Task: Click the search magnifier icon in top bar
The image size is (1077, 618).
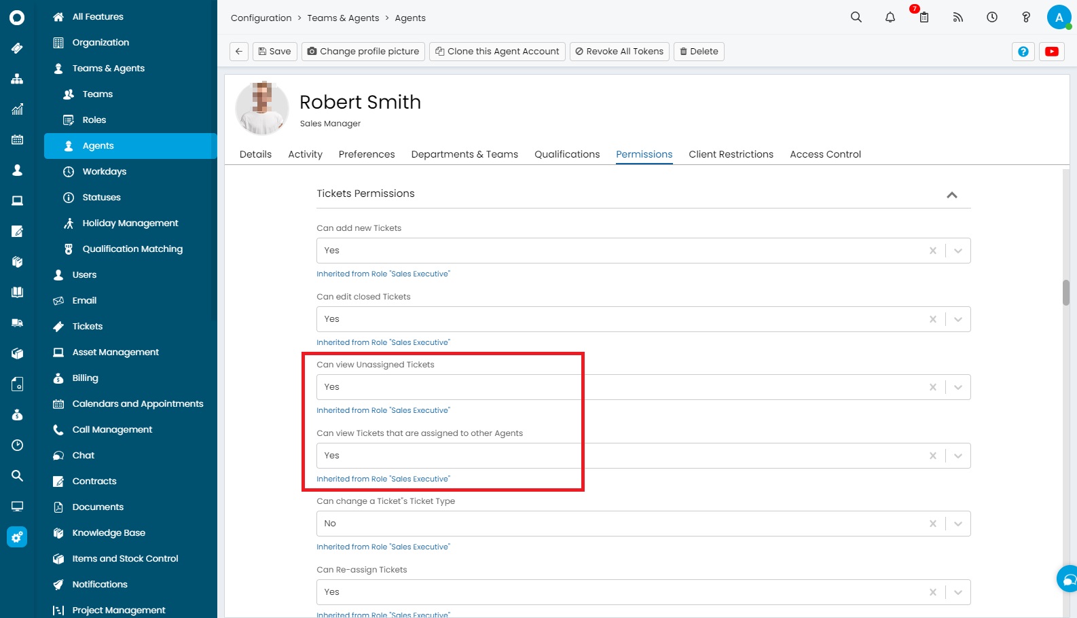Action: tap(856, 18)
